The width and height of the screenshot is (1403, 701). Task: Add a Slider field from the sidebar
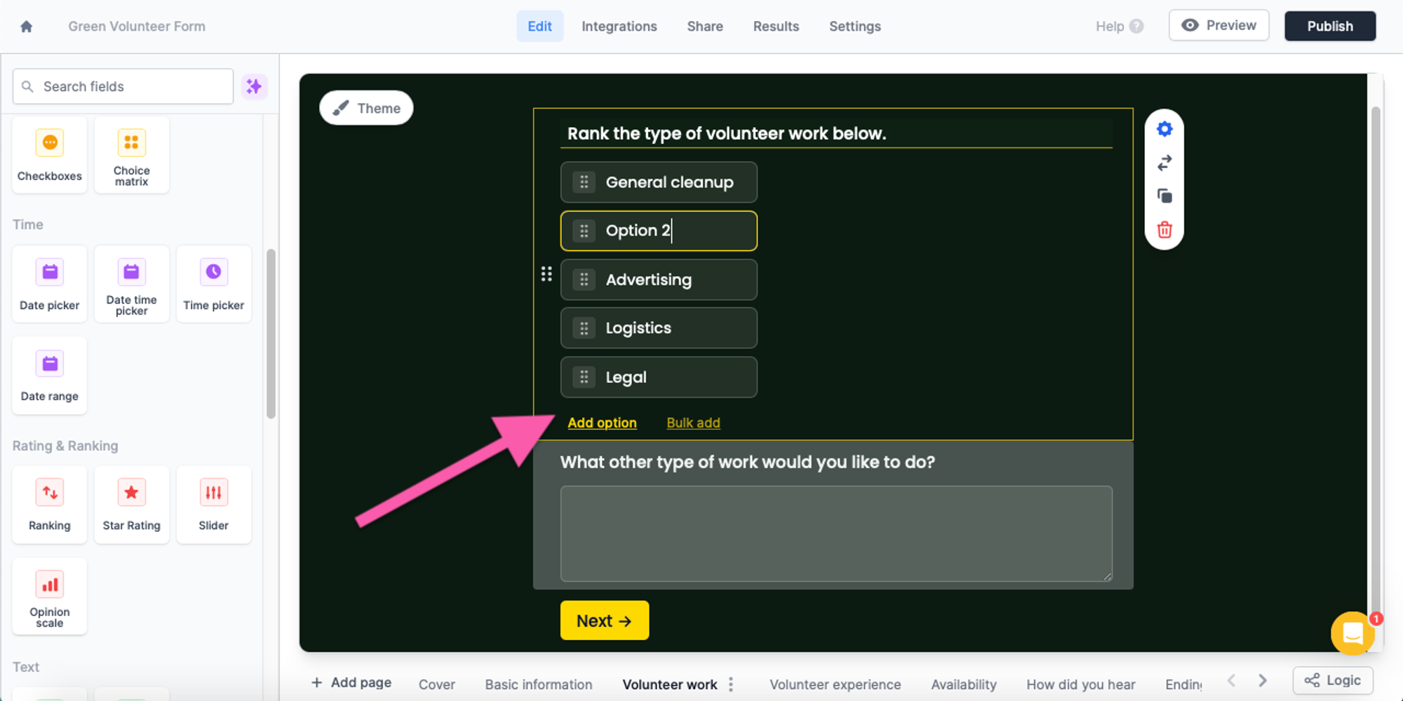tap(213, 505)
